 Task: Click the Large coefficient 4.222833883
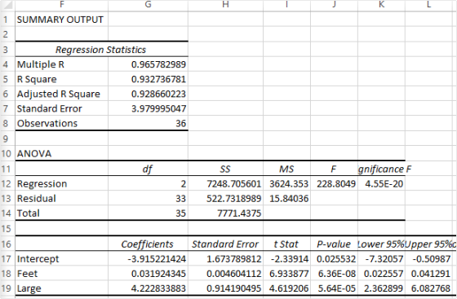[148, 288]
